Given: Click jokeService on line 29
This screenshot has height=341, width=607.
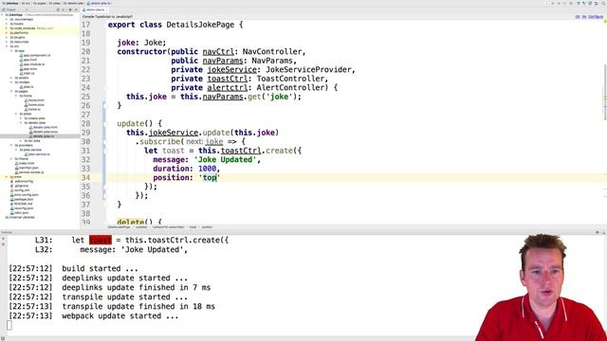Looking at the screenshot, I should [174, 133].
